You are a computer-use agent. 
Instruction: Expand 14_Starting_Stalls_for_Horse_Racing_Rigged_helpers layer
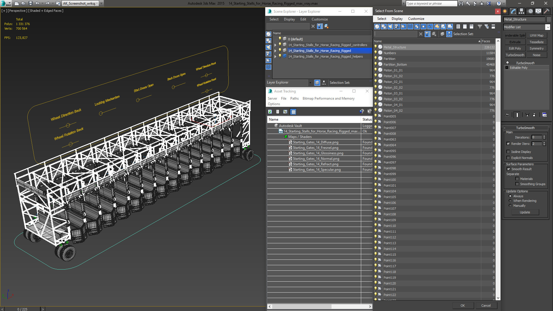(275, 56)
